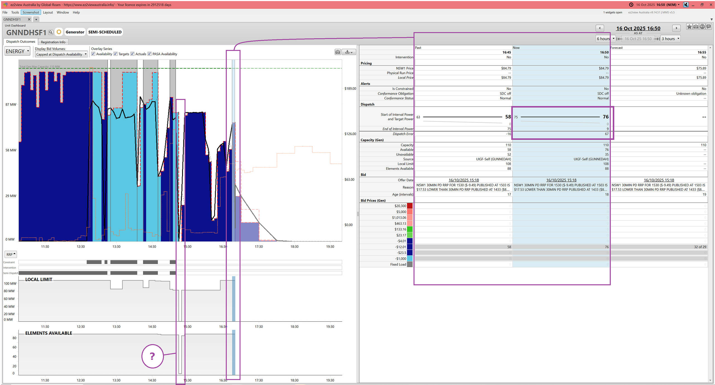Viewport: 715px width, 385px height.
Task: Click the red $20,300 bid price swatch
Action: 410,206
